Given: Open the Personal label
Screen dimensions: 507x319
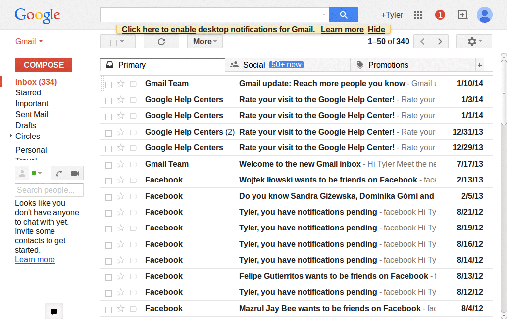Looking at the screenshot, I should click(31, 150).
